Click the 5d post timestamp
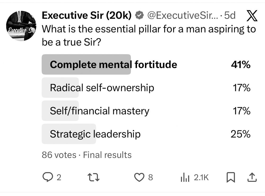265x196 pixels. [x=229, y=16]
